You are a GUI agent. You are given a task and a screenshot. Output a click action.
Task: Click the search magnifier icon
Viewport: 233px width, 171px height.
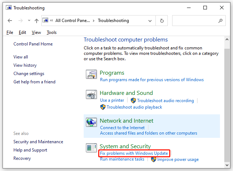220,21
